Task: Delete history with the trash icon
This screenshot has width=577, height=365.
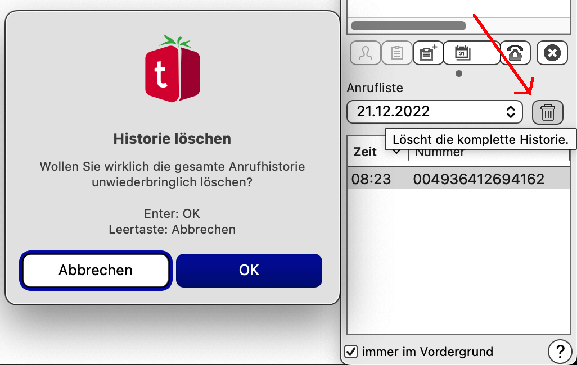Action: tap(548, 112)
